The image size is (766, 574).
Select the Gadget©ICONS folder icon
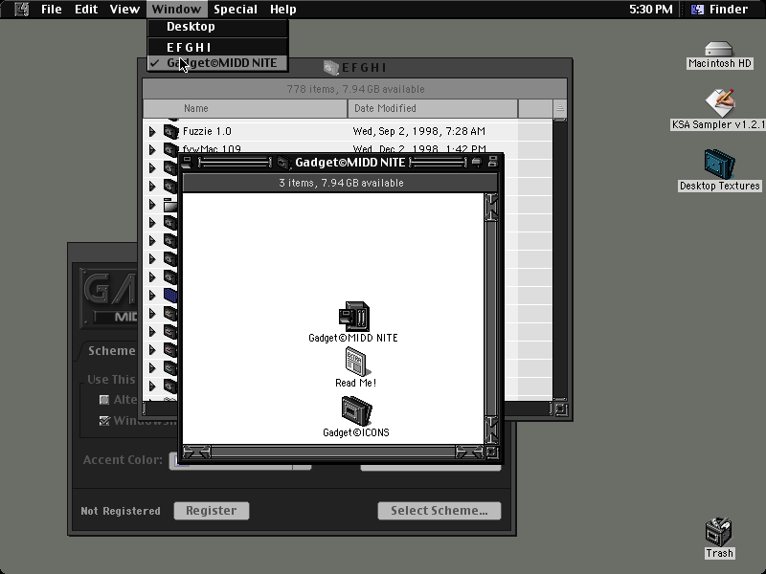click(356, 410)
